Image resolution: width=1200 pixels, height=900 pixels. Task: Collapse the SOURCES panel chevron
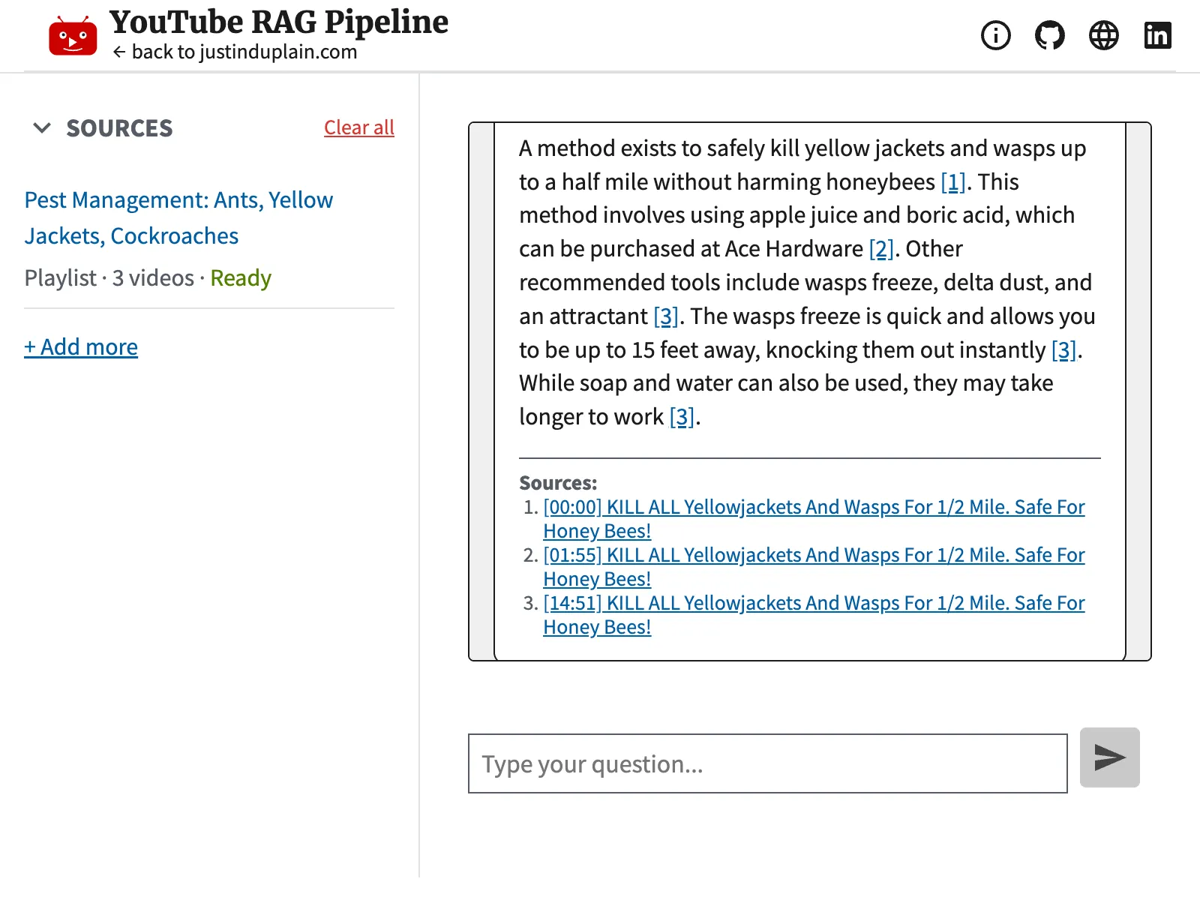(43, 128)
